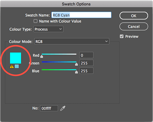Click the Red slider handle

coord(42,57)
